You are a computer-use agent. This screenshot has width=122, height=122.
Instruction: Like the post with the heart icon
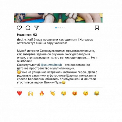coord(19,28)
